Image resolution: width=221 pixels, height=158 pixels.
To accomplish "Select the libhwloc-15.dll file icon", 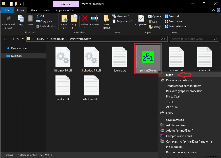I will (x=91, y=57).
